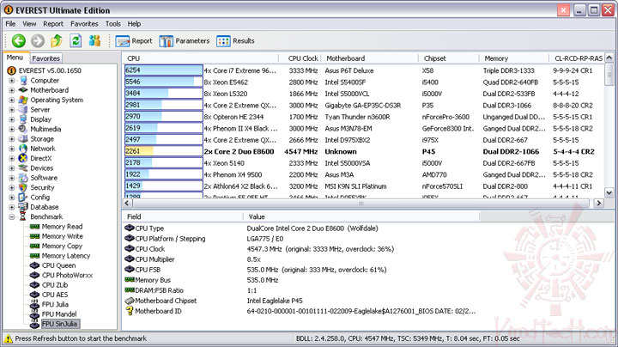This screenshot has width=618, height=347.
Task: Collapse the Benchmark tree node
Action: (x=12, y=216)
